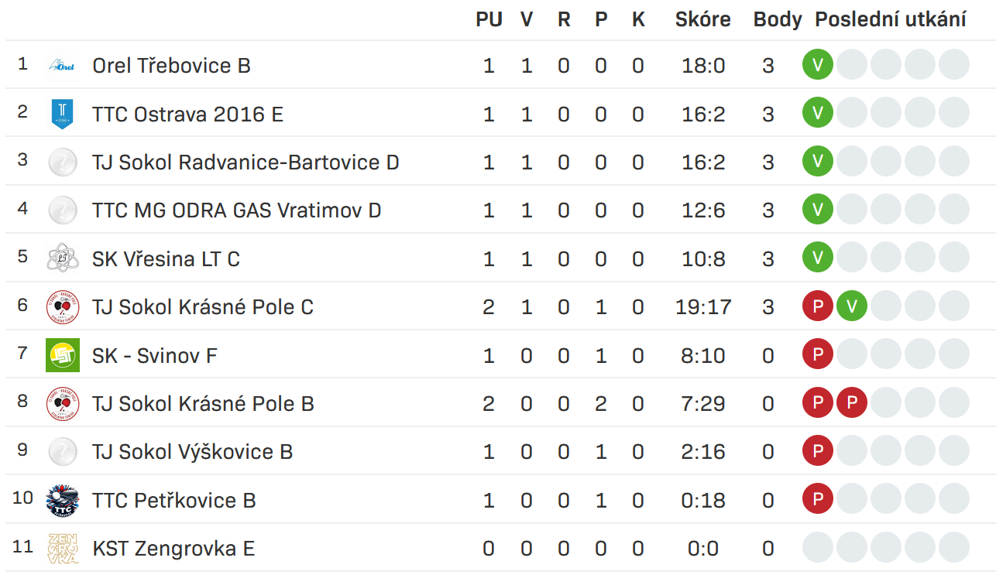This screenshot has width=996, height=585.
Task: Click the SK - Svinov F logo
Action: [62, 355]
